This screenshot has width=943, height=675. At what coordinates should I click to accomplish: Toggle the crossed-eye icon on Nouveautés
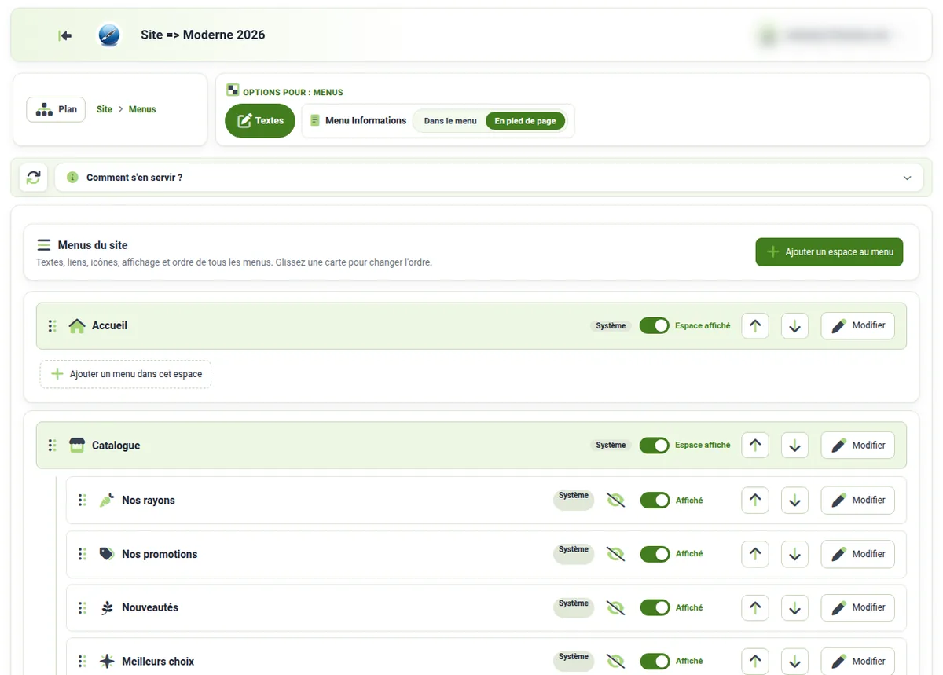click(616, 607)
